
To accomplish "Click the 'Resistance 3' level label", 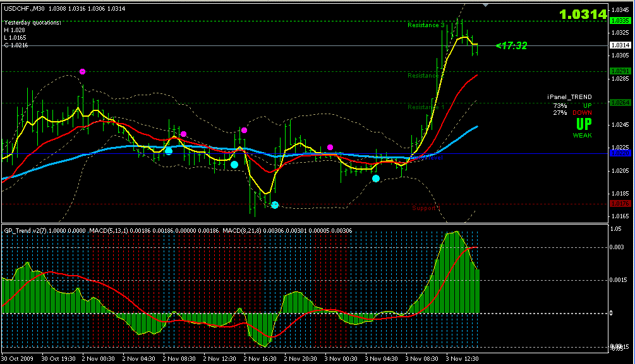I will pos(426,25).
